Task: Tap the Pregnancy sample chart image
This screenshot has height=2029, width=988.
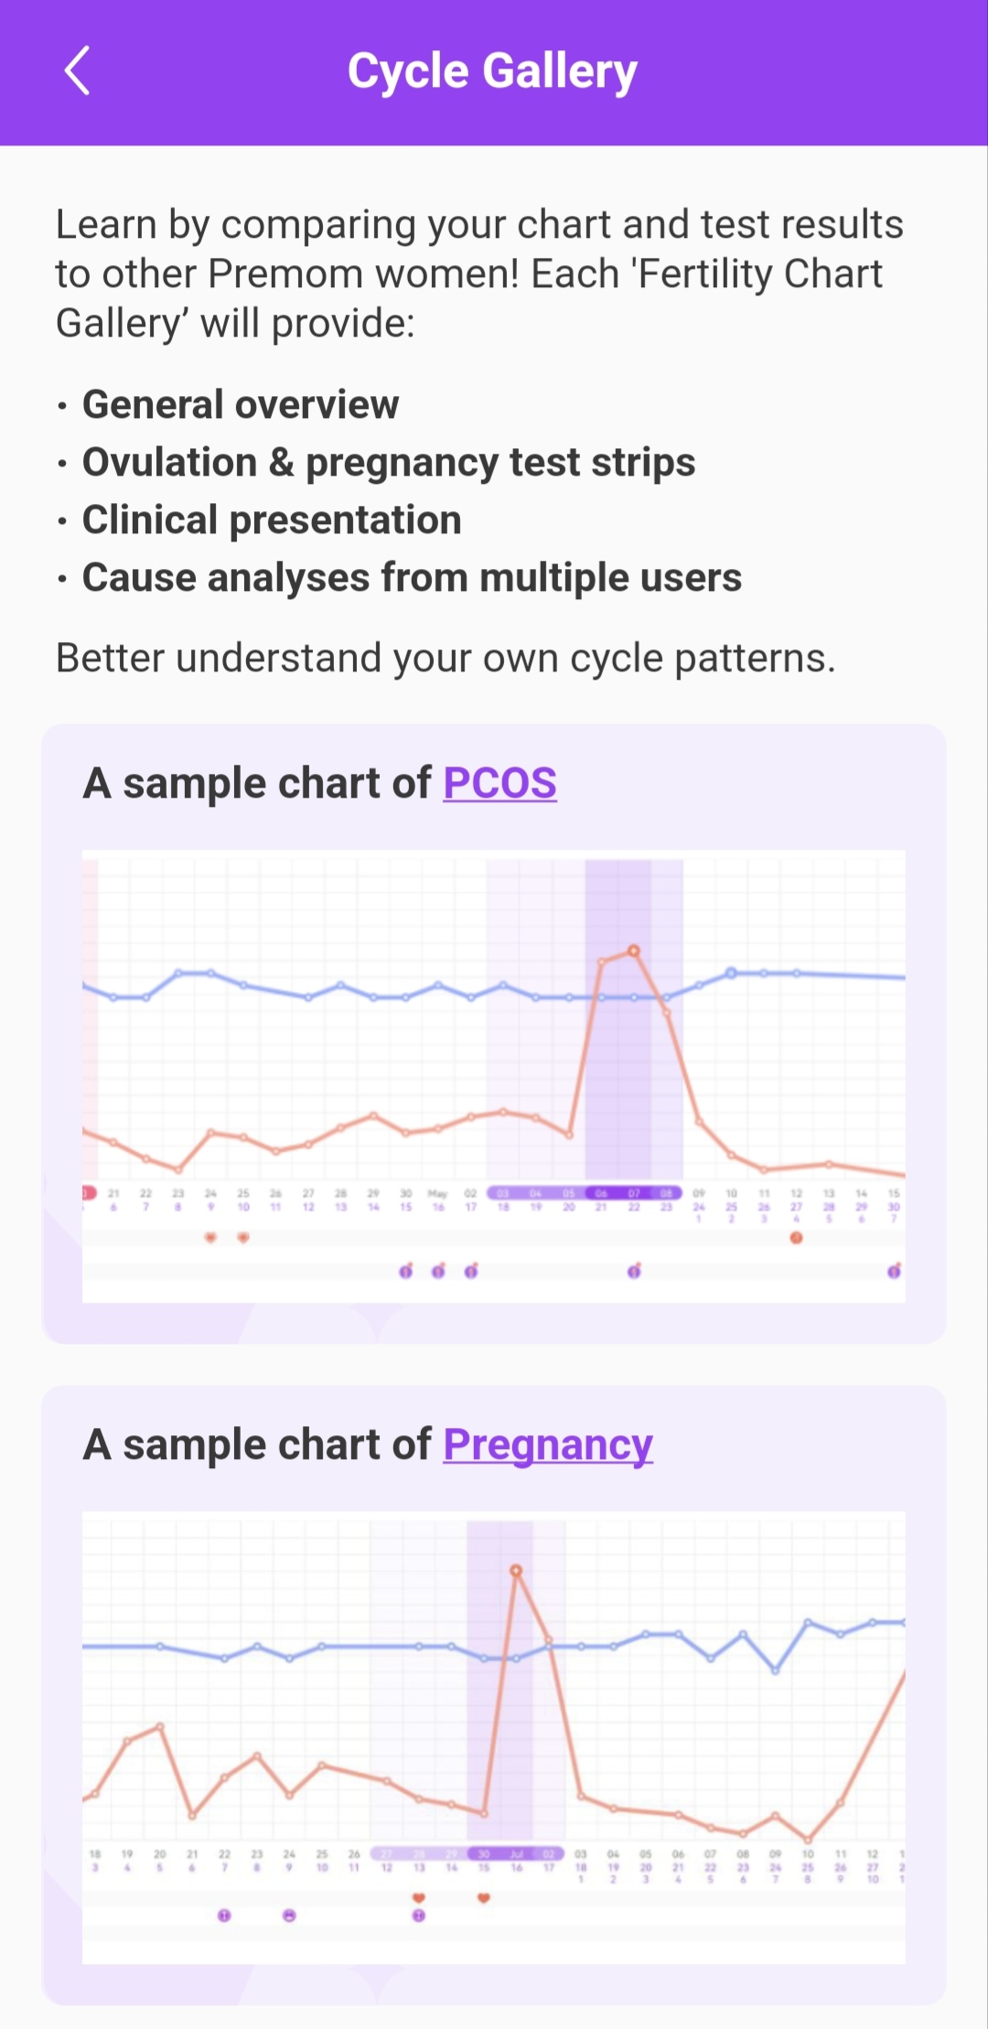Action: [494, 1737]
